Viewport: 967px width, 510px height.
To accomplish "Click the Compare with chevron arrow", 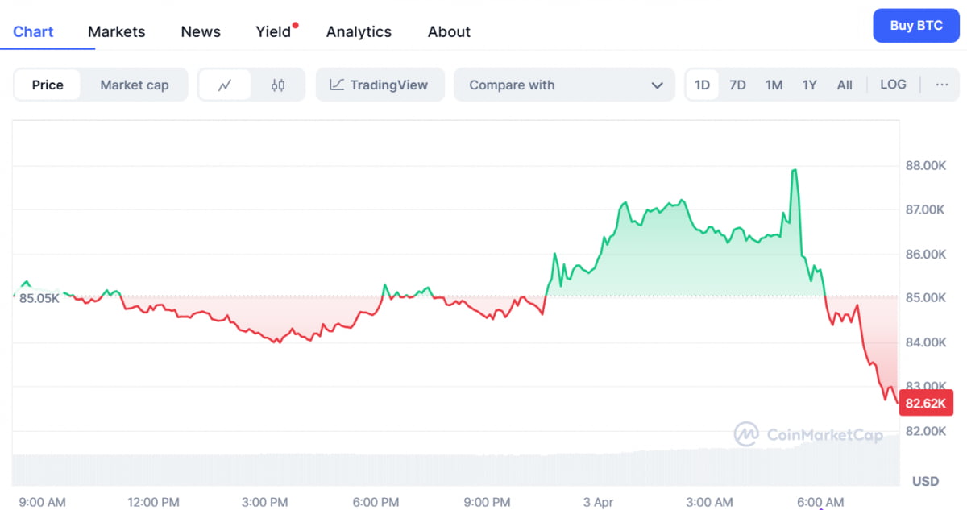I will (657, 85).
